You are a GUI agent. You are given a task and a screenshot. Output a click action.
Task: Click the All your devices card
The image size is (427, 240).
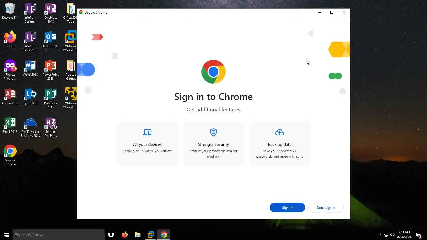click(x=147, y=143)
